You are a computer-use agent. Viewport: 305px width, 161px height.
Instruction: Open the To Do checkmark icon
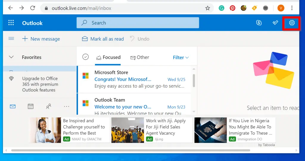coord(275,23)
